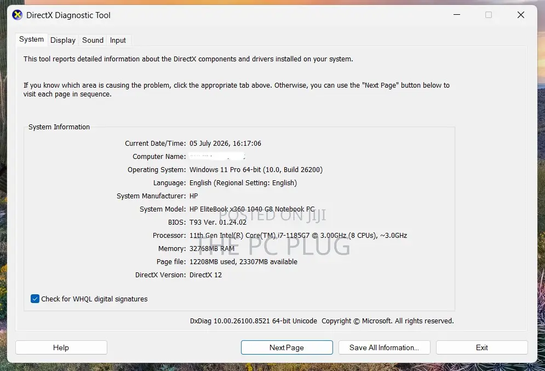
Task: Go to Next Page
Action: coord(287,347)
